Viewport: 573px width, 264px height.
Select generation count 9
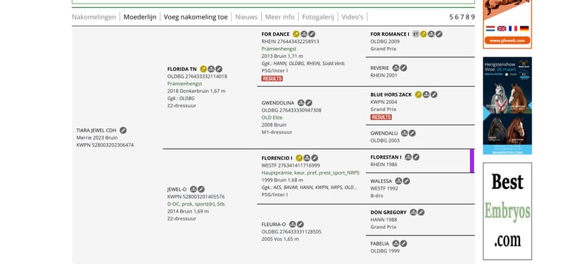(x=473, y=16)
